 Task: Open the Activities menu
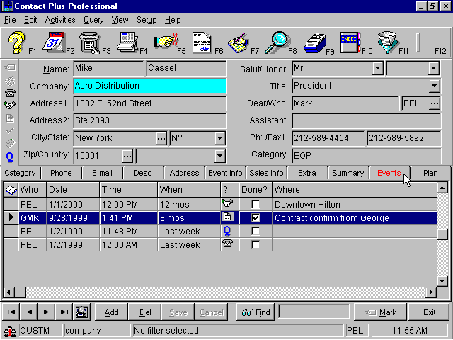click(59, 20)
